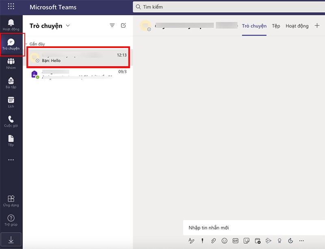The width and height of the screenshot is (325, 249).
Task: Open the sticker picker
Action: click(246, 240)
